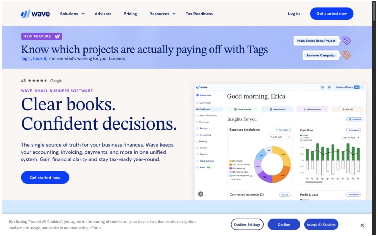Close the cookie consent banner
This screenshot has width=378, height=236.
point(362,225)
